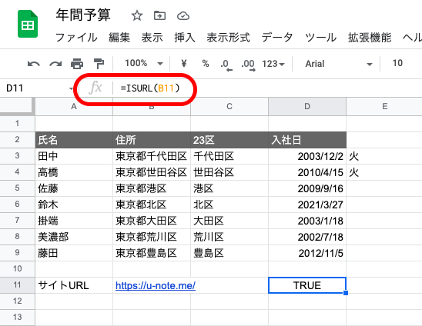Open the https://u-note.me/ link
Screen dimensions: 422x326
[156, 285]
